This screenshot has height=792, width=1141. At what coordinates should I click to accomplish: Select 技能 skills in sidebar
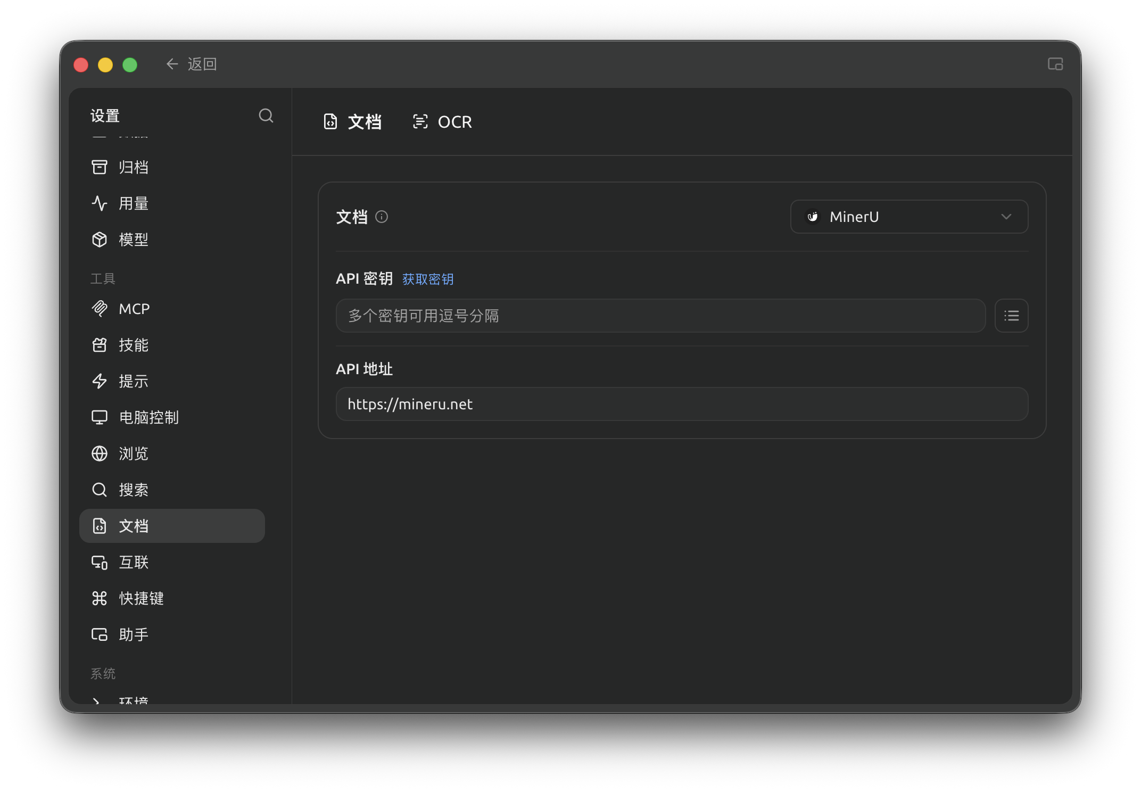point(172,345)
